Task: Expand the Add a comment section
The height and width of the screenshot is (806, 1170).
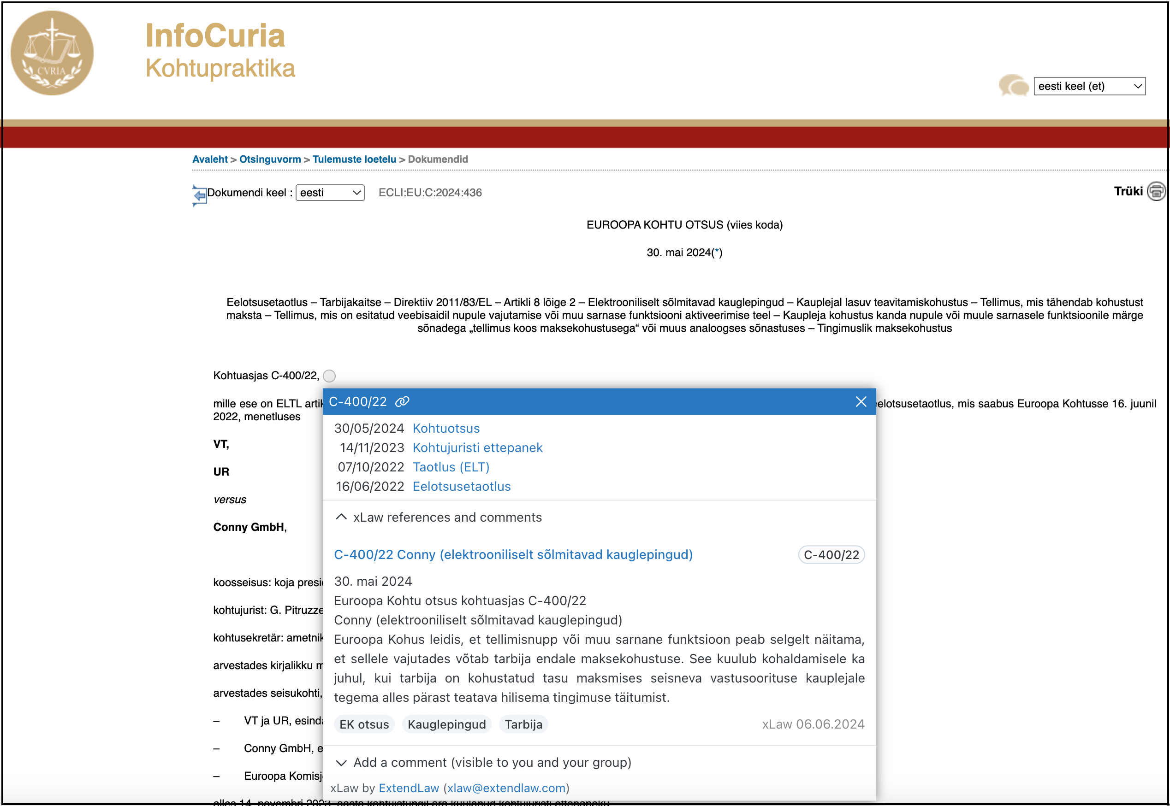Action: click(342, 763)
